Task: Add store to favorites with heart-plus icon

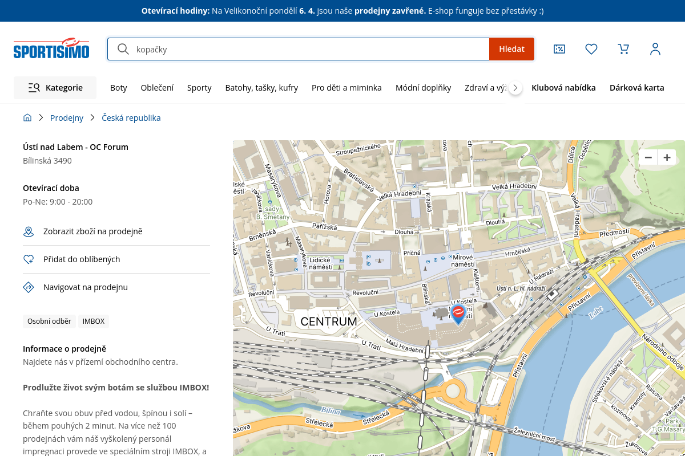Action: [x=29, y=259]
